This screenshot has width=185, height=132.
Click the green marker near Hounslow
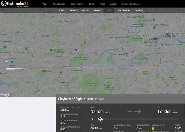pyautogui.click(x=61, y=72)
